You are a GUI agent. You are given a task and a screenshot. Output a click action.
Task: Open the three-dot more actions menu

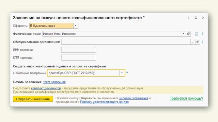point(189,18)
